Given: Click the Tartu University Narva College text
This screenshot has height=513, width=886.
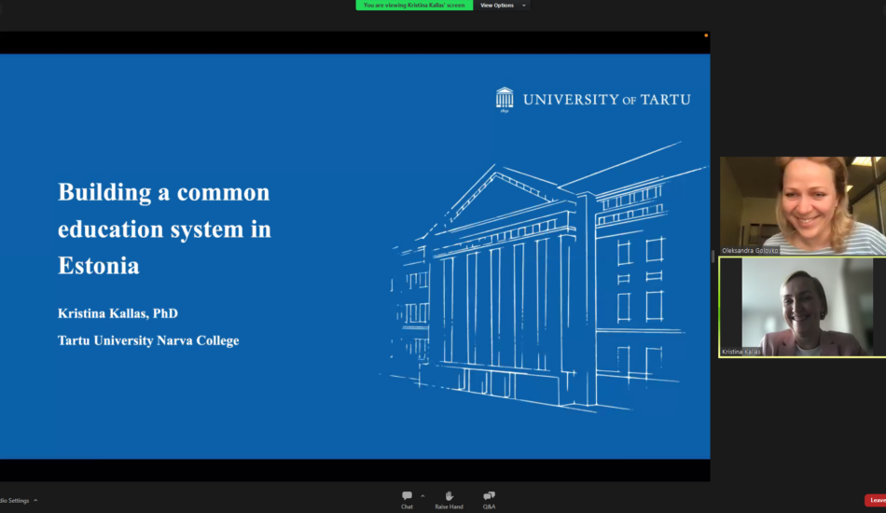Looking at the screenshot, I should [x=148, y=340].
